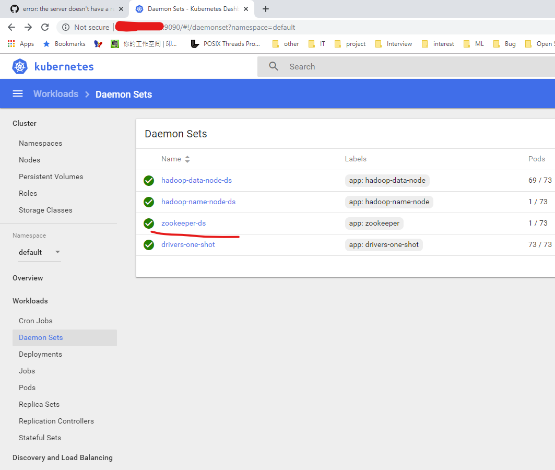Open the hamburger navigation menu
Image resolution: width=555 pixels, height=470 pixels.
pos(18,93)
